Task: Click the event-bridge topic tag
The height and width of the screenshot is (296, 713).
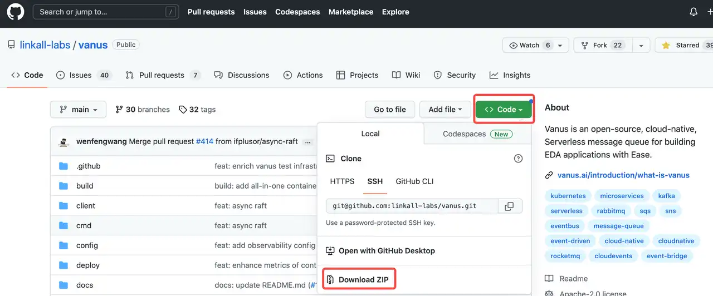Action: point(667,256)
